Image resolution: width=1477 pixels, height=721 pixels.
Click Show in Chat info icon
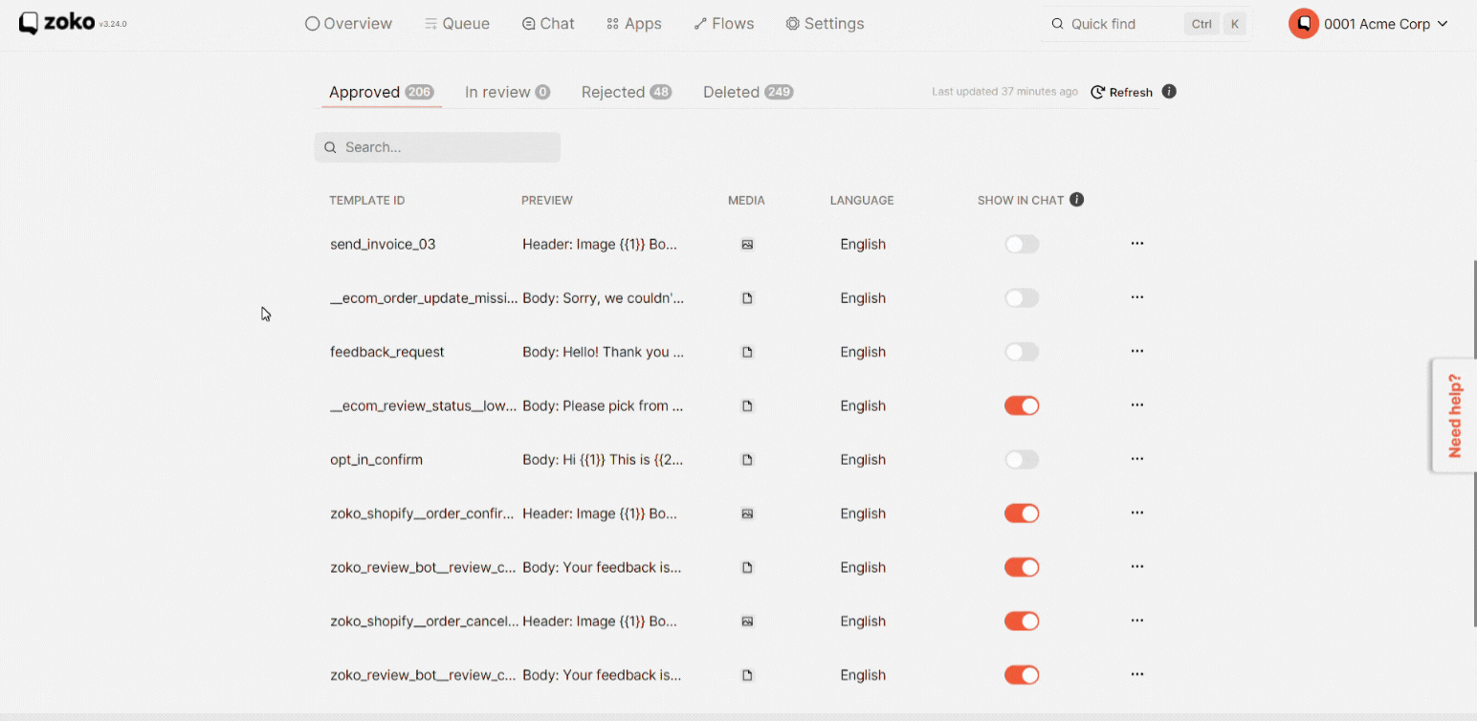pos(1076,200)
